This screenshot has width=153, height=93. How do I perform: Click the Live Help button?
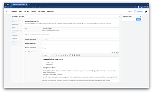(138, 11)
